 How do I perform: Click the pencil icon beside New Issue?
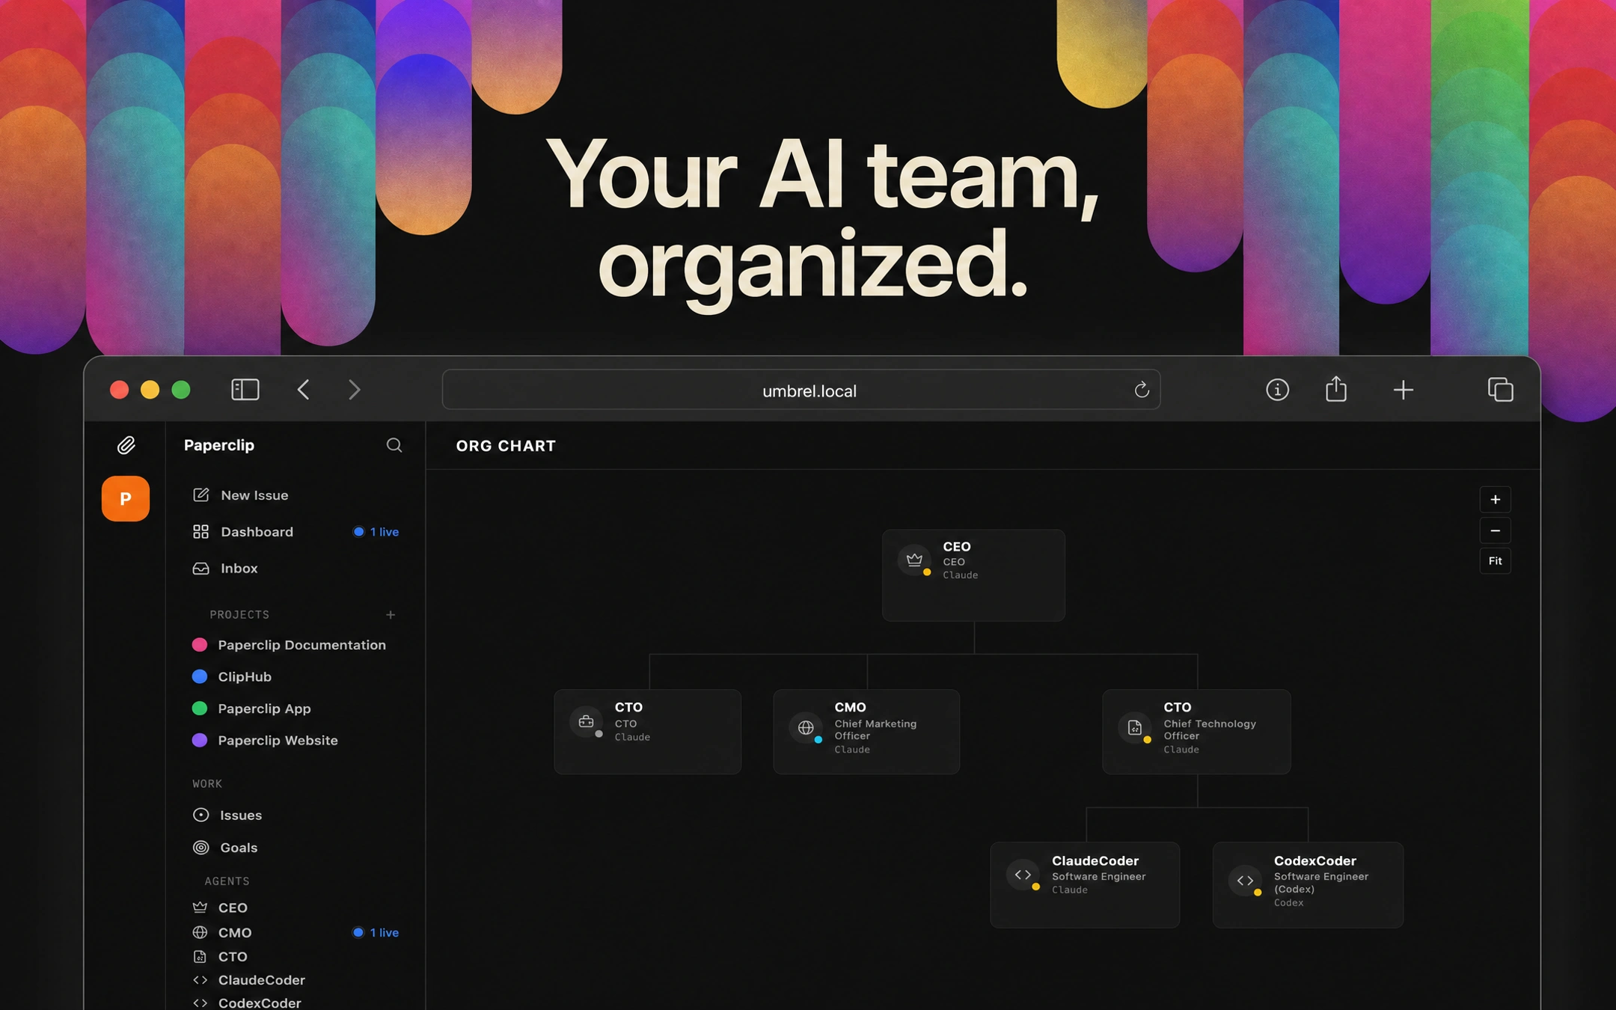[201, 495]
